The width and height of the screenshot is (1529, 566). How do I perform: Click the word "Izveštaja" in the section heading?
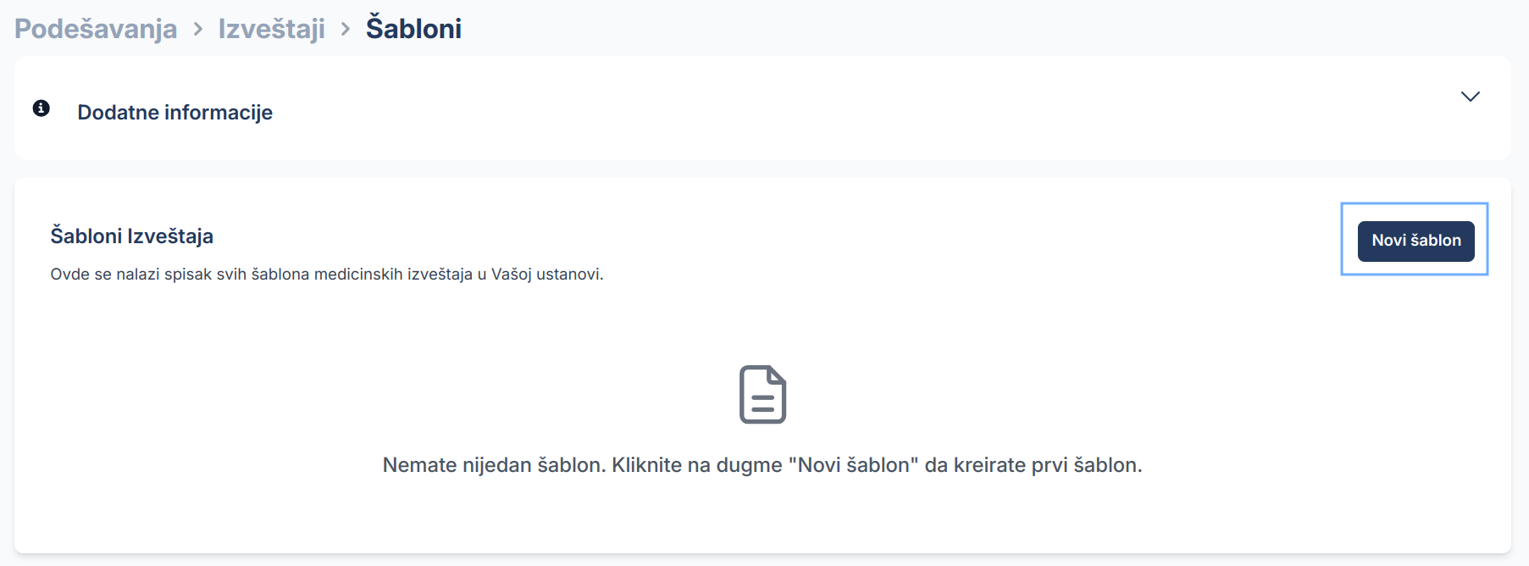pos(170,236)
